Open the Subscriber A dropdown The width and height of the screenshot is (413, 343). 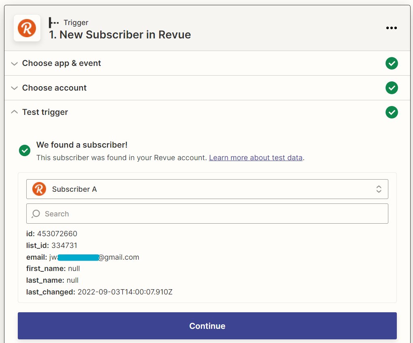[x=207, y=189]
